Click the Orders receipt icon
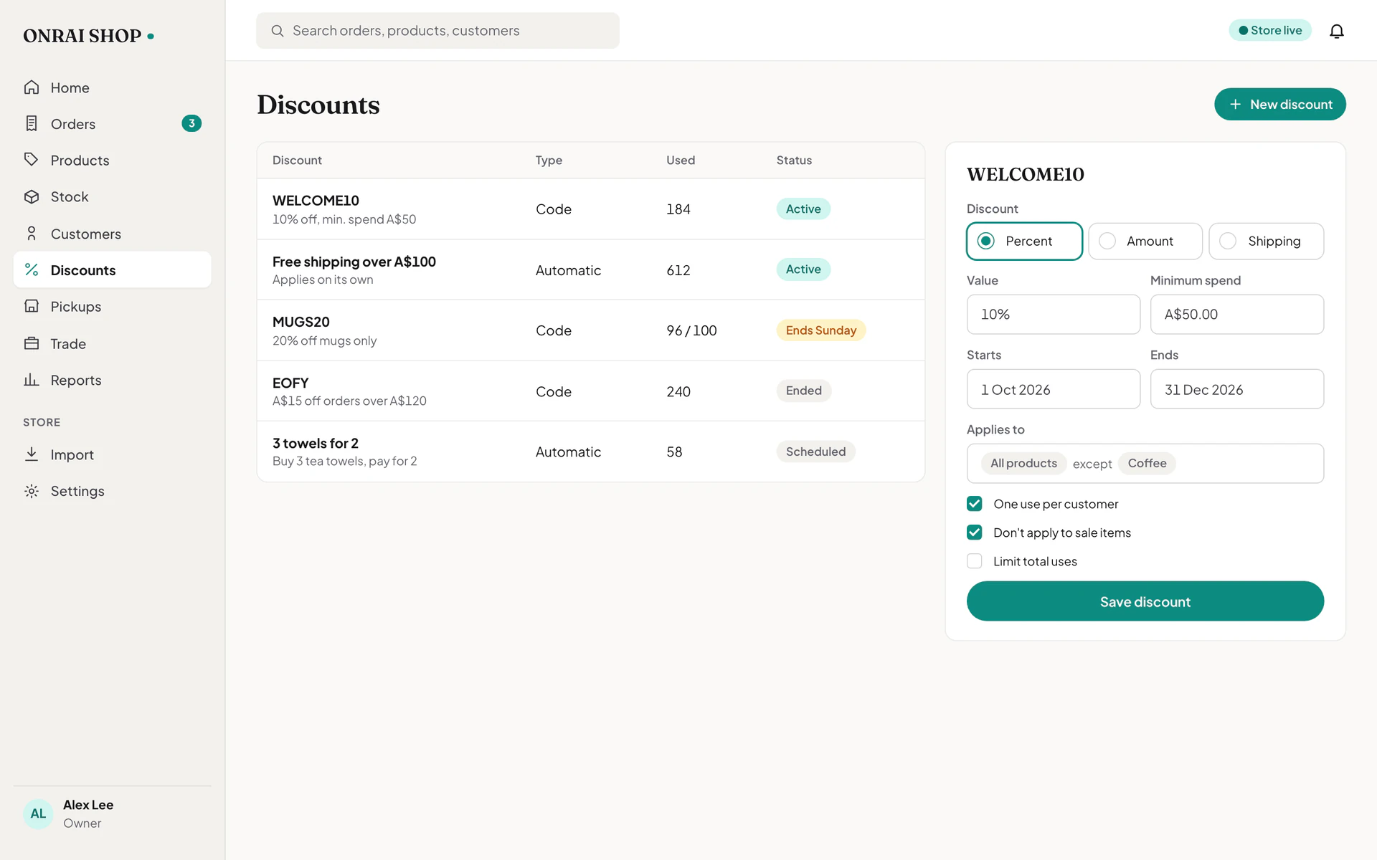Image resolution: width=1377 pixels, height=860 pixels. pyautogui.click(x=32, y=124)
